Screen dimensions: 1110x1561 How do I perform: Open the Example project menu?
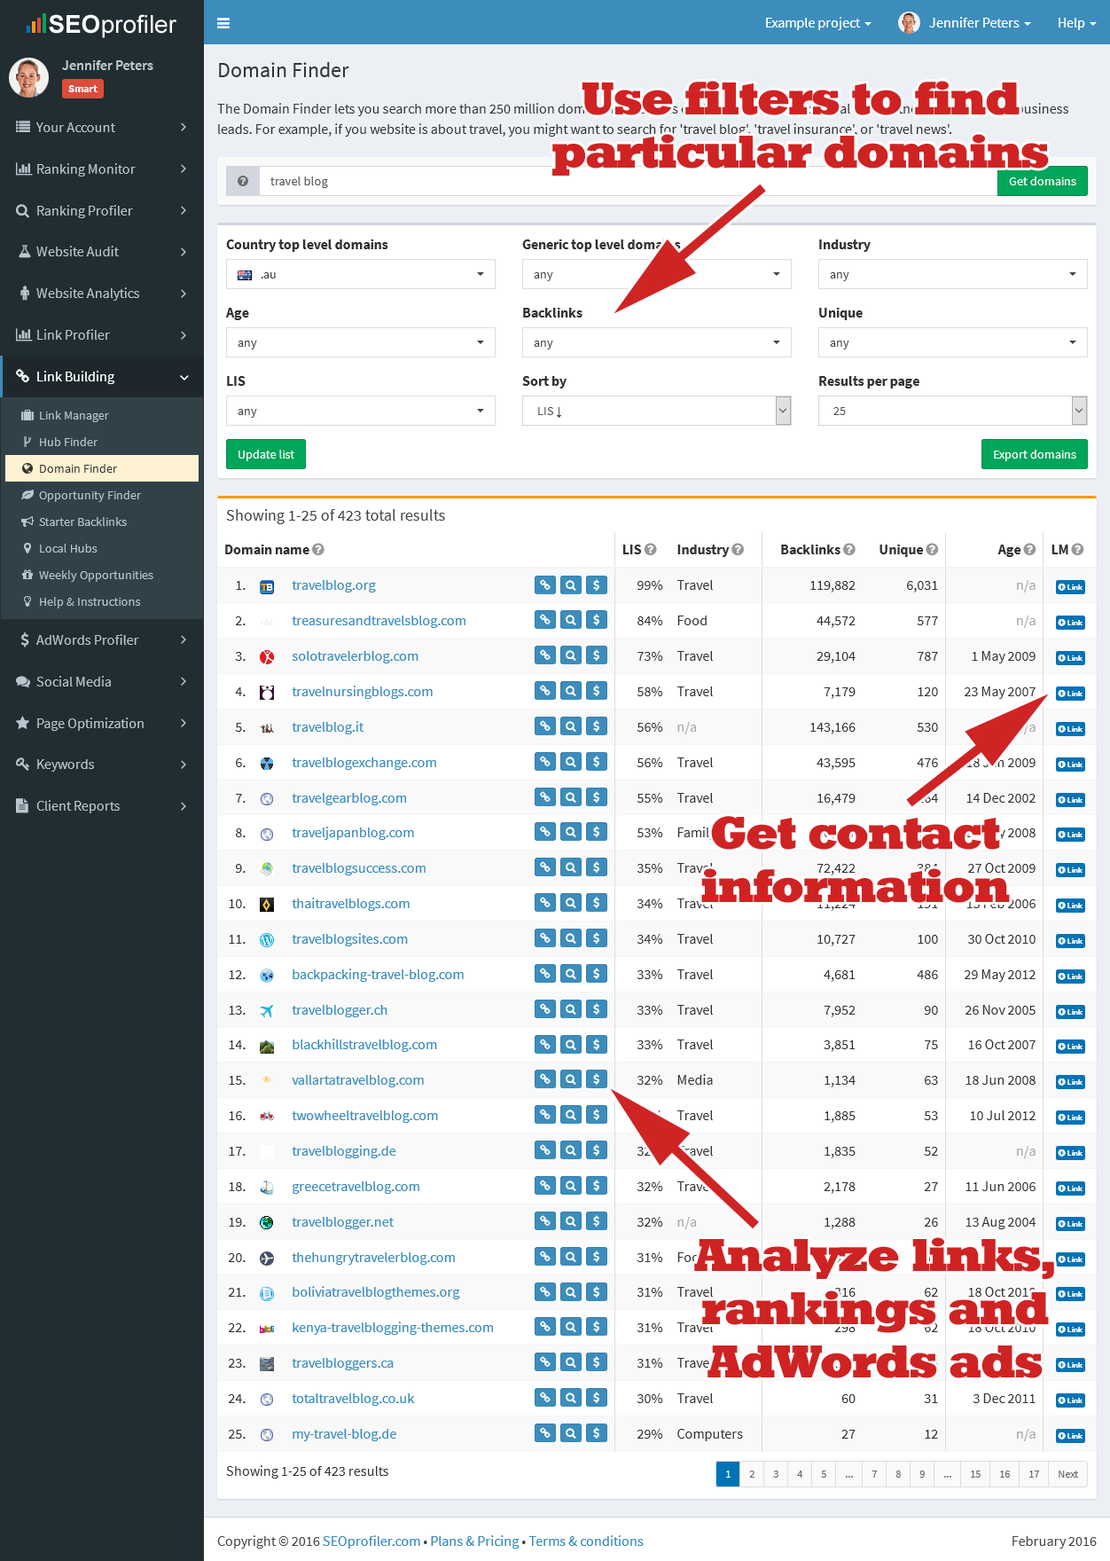tap(817, 23)
